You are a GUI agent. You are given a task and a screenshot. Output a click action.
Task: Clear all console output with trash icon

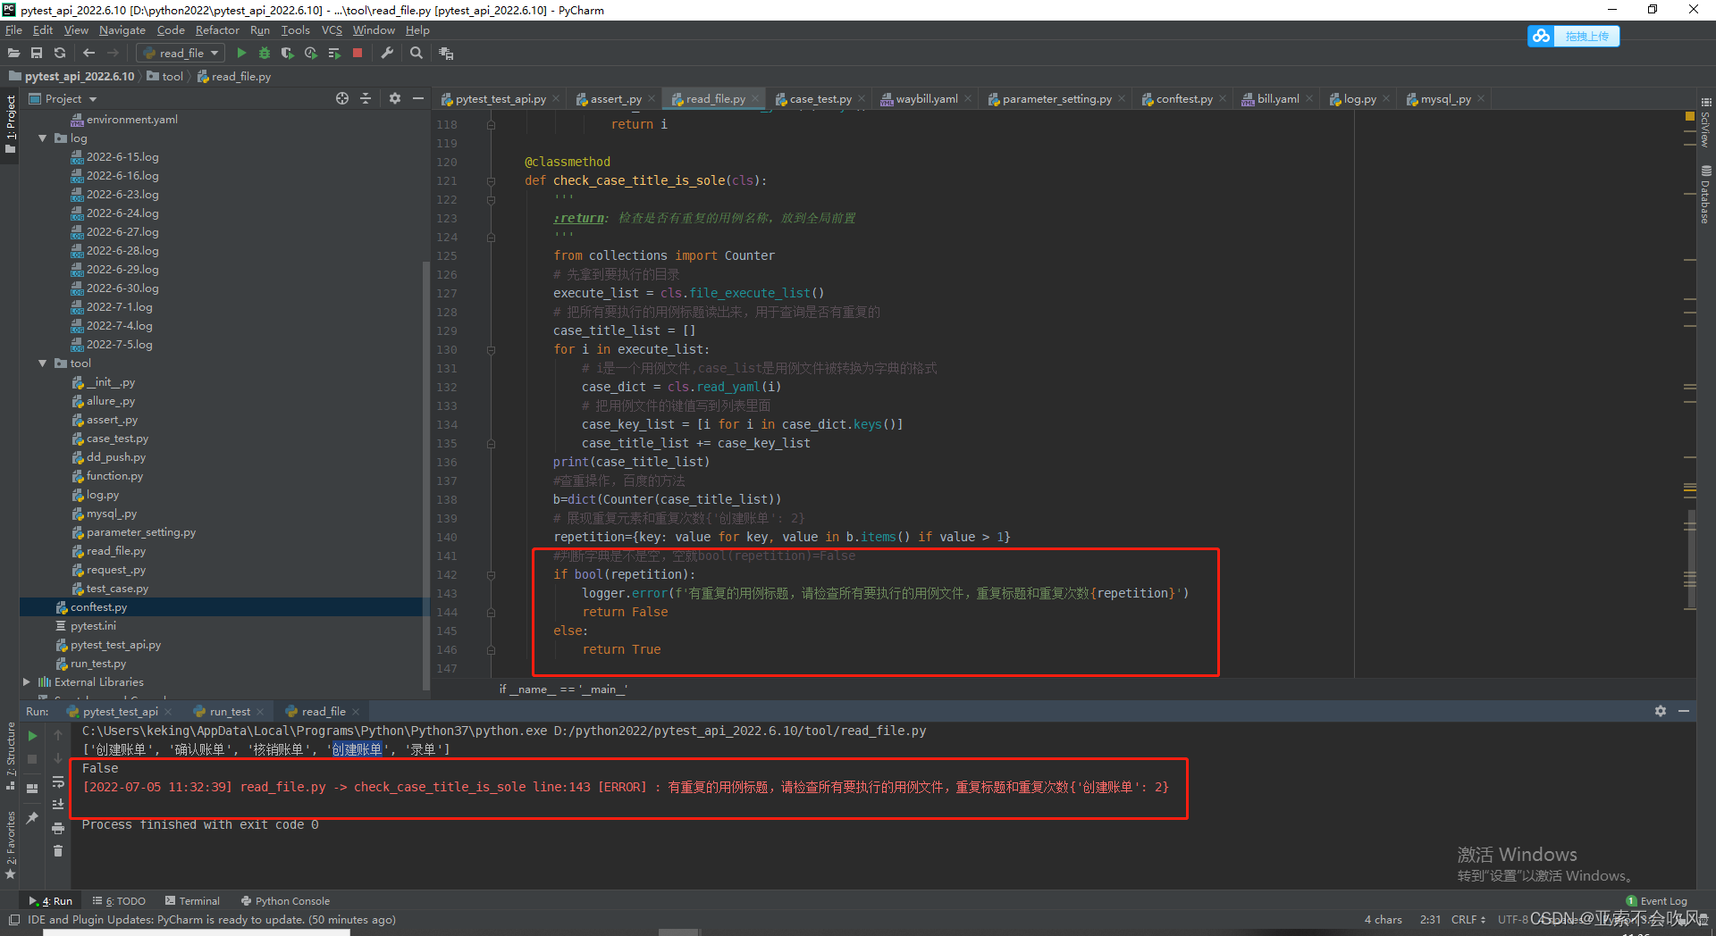(58, 851)
